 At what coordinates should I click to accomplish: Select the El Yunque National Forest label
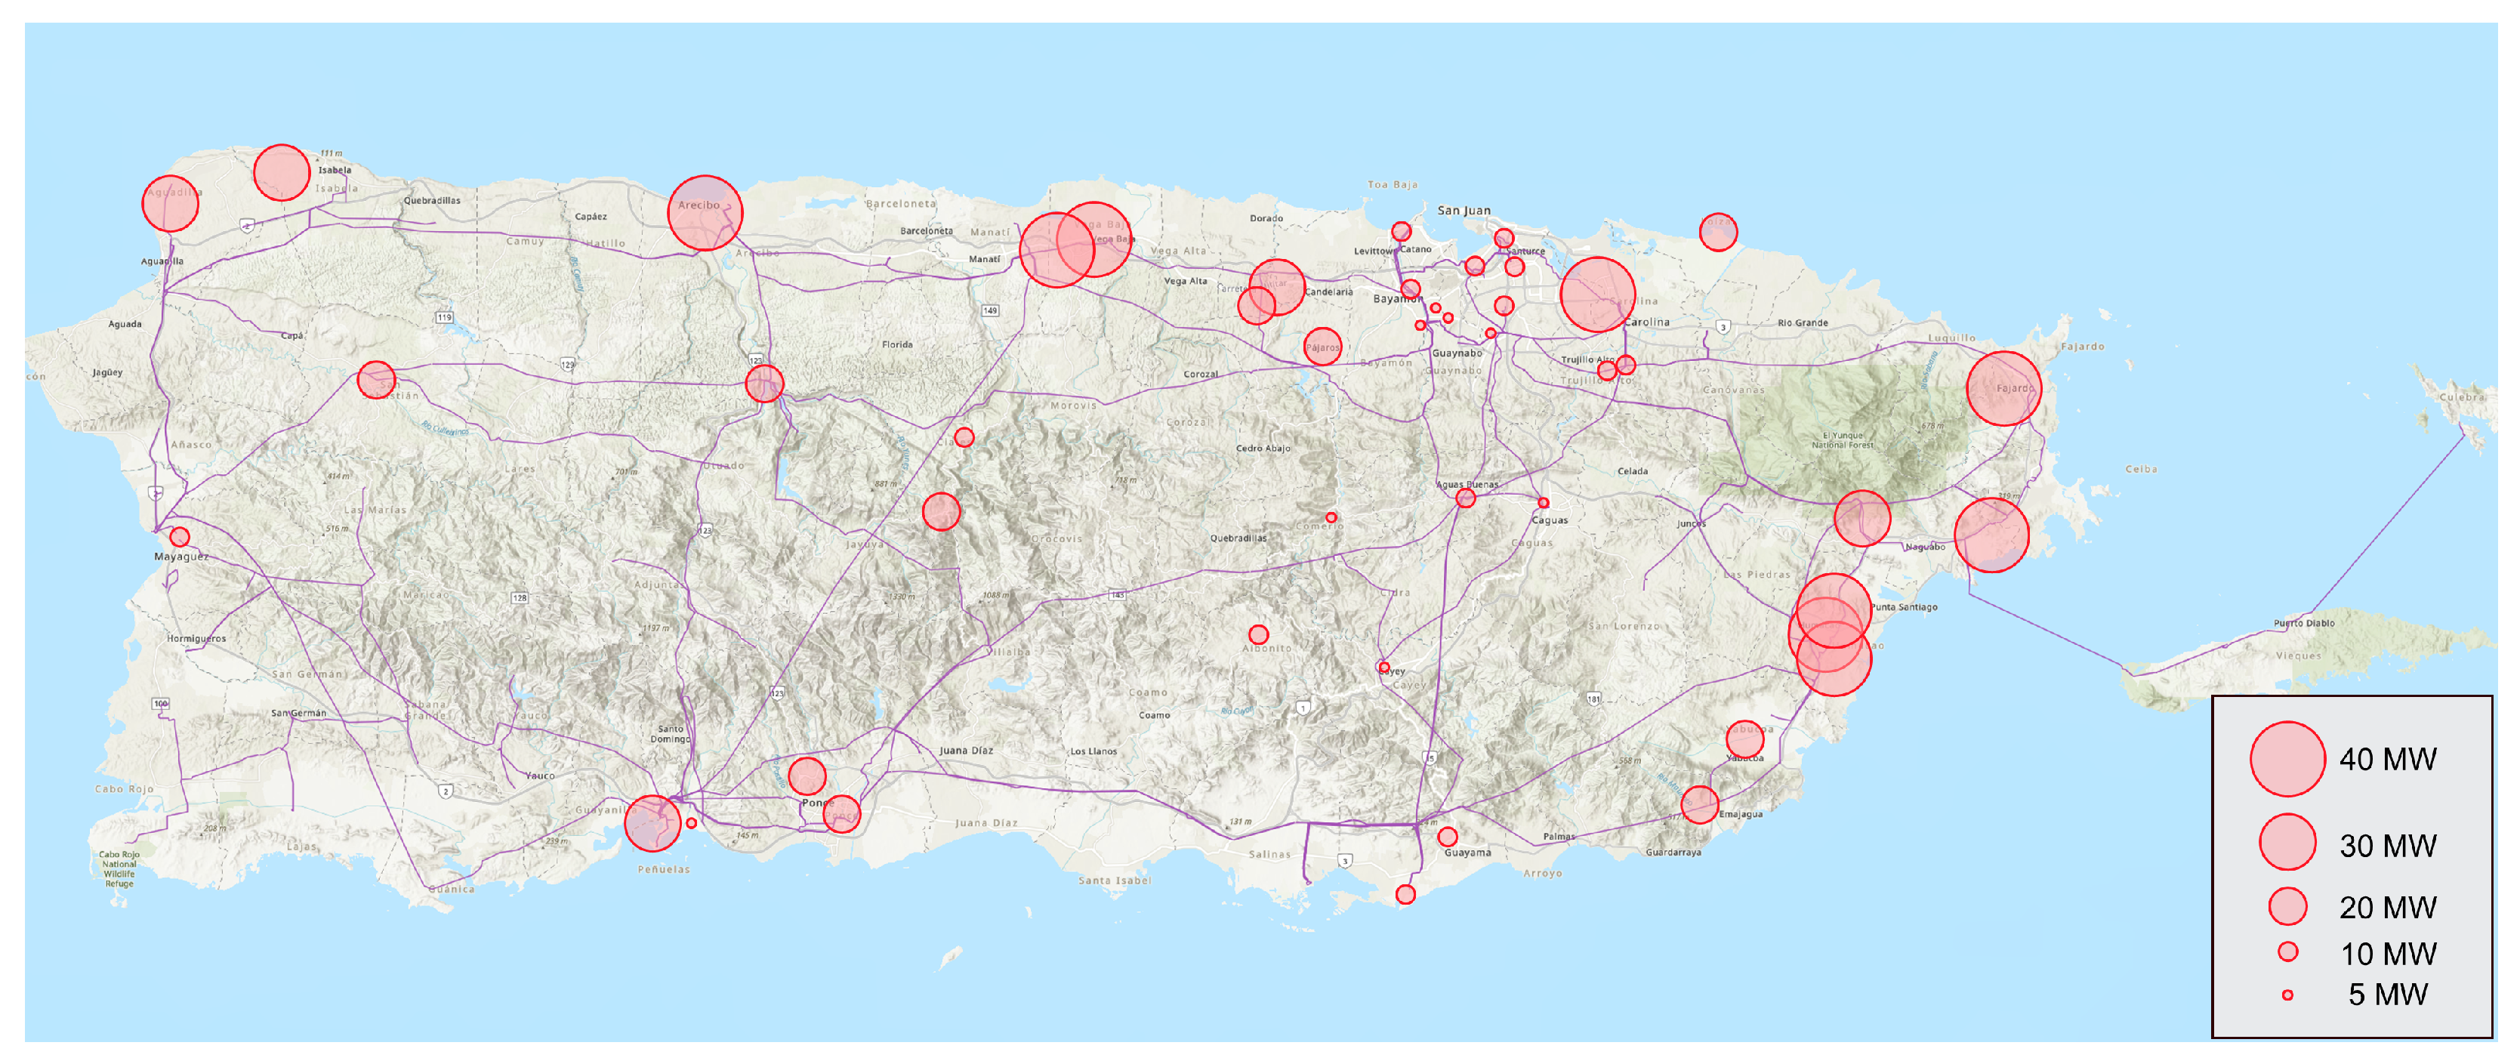(1842, 440)
